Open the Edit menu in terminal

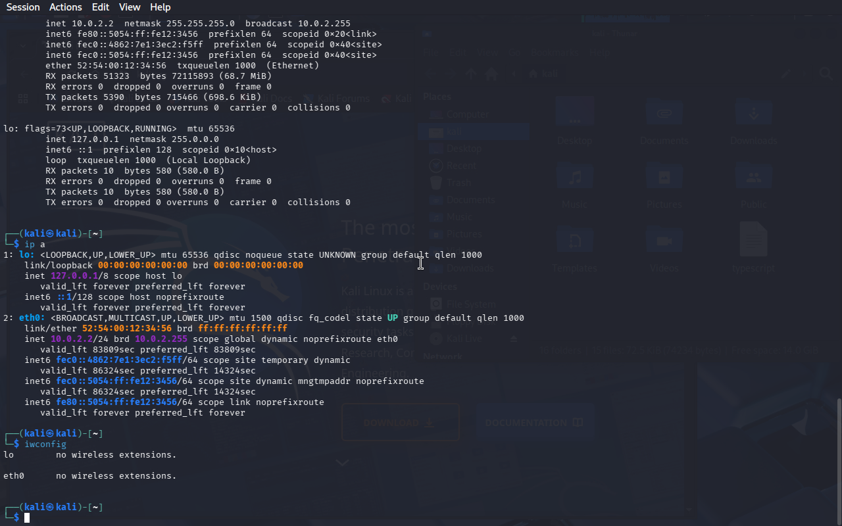[x=101, y=7]
